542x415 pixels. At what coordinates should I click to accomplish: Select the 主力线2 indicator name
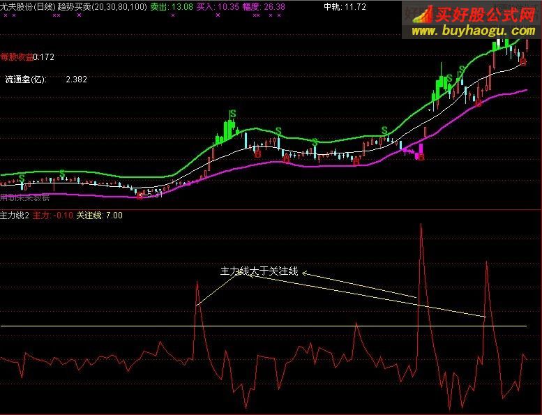[x=15, y=216]
